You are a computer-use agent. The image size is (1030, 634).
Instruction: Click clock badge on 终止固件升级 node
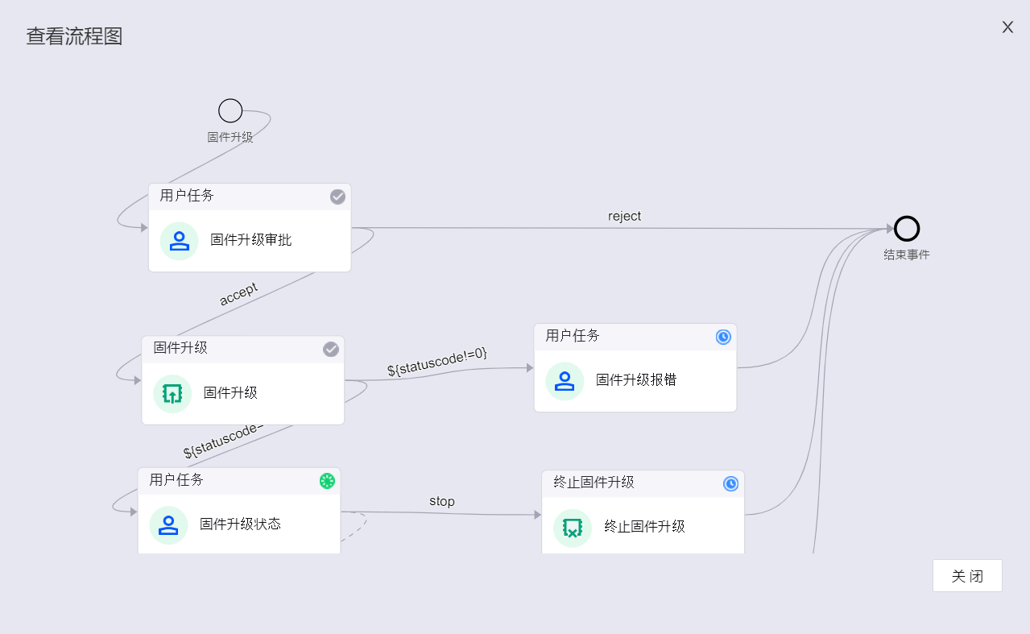coord(730,483)
